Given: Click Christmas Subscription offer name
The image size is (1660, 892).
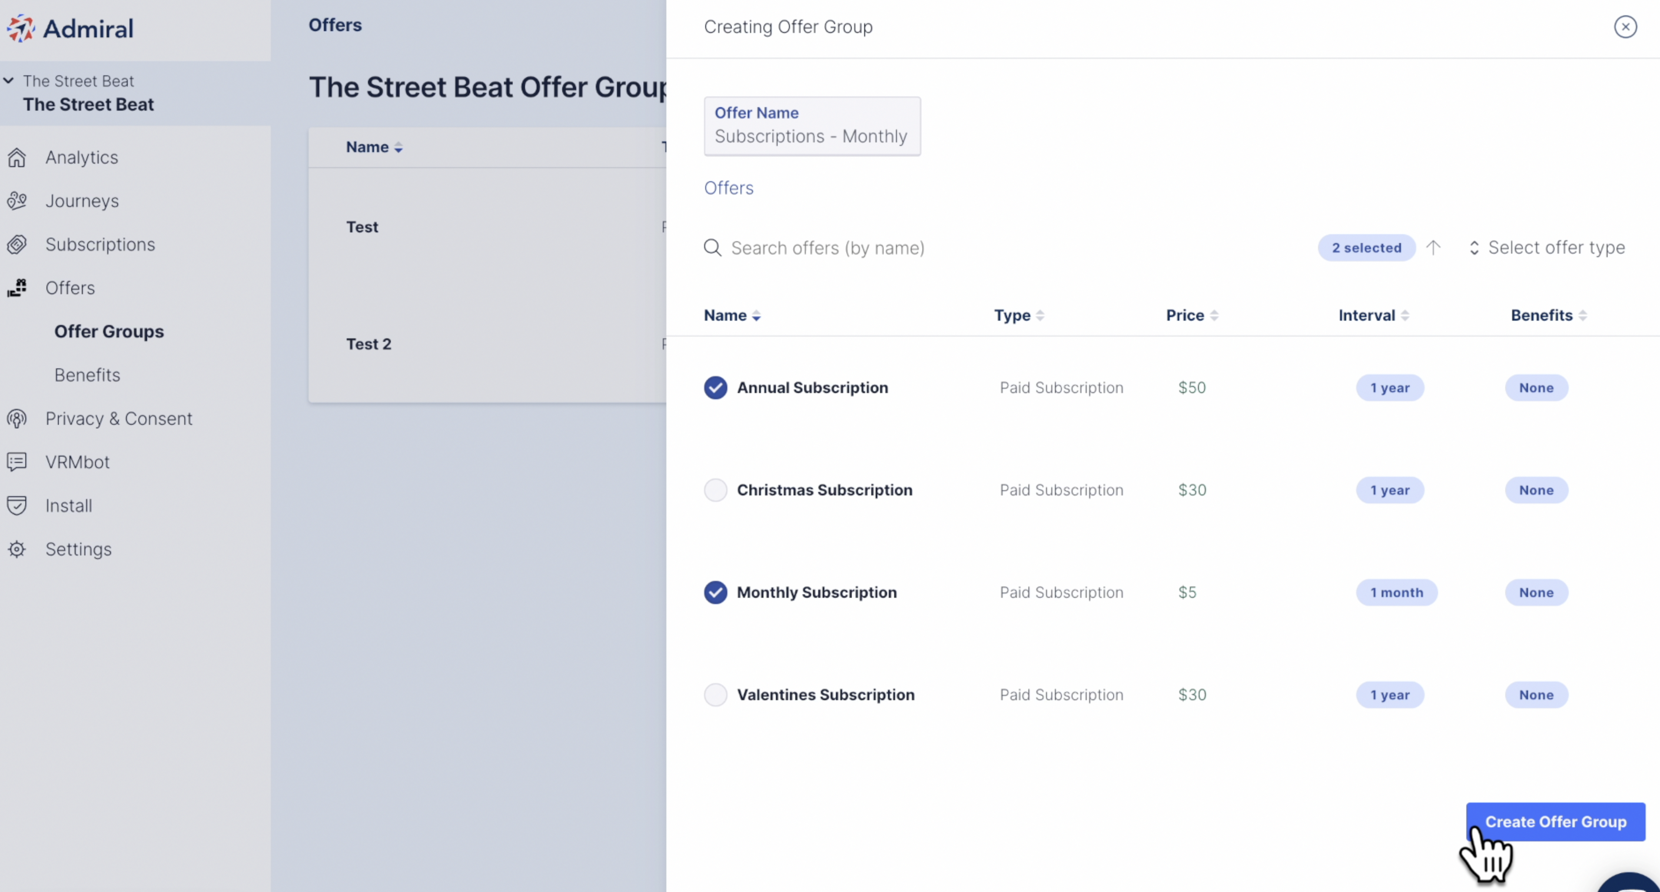Looking at the screenshot, I should pyautogui.click(x=825, y=490).
